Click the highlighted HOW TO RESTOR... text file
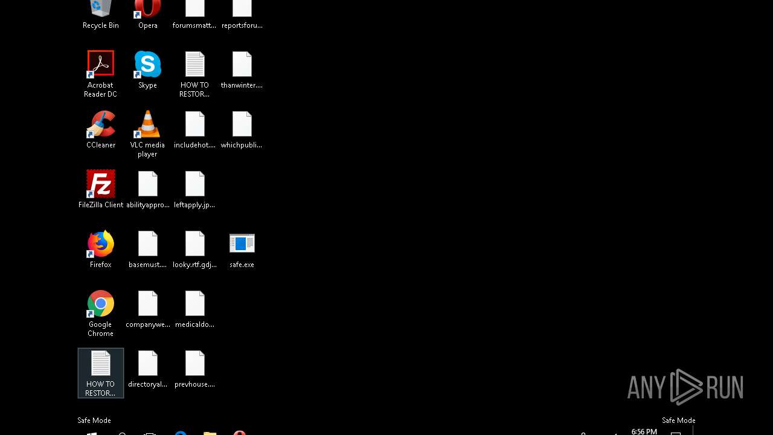The image size is (773, 435). 100,373
